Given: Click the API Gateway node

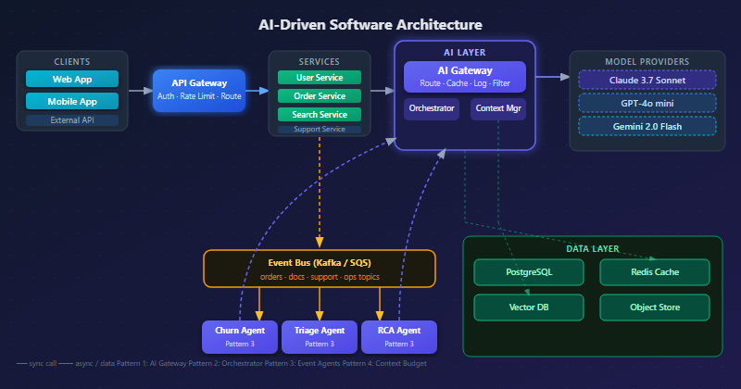Looking at the screenshot, I should (x=199, y=91).
